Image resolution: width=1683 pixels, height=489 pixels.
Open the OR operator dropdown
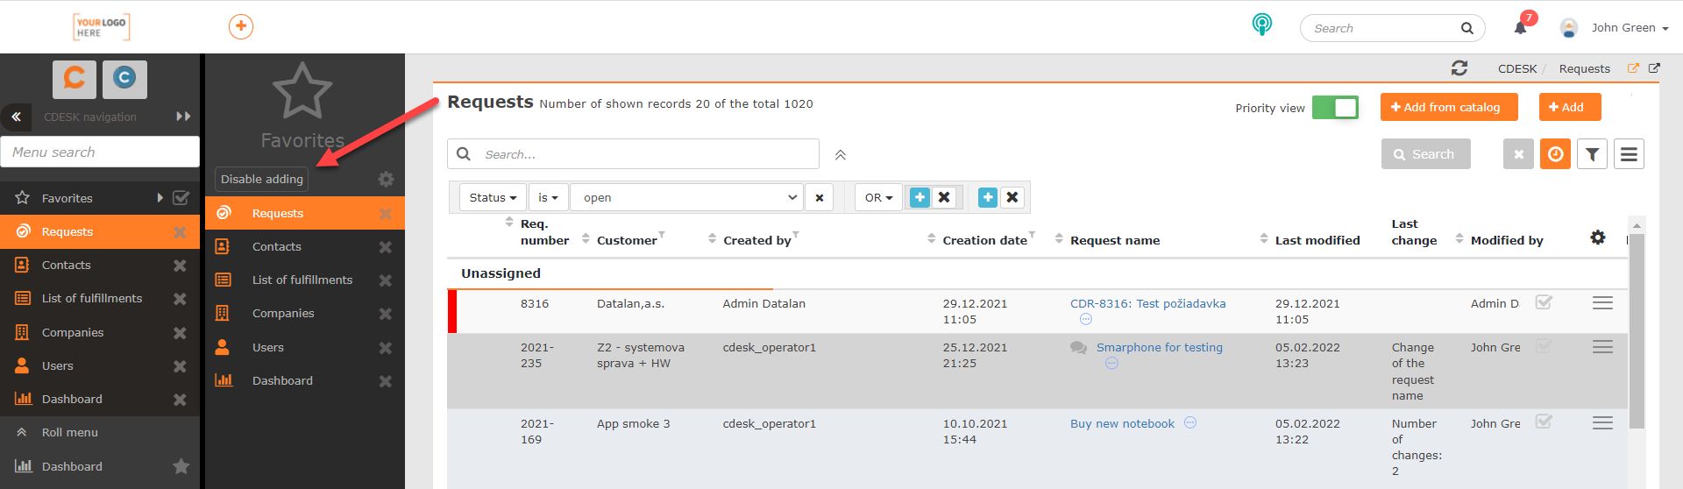click(878, 197)
